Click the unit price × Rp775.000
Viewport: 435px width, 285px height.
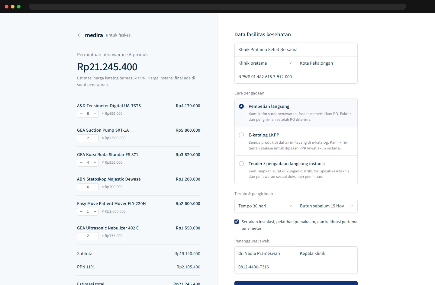pos(112,236)
